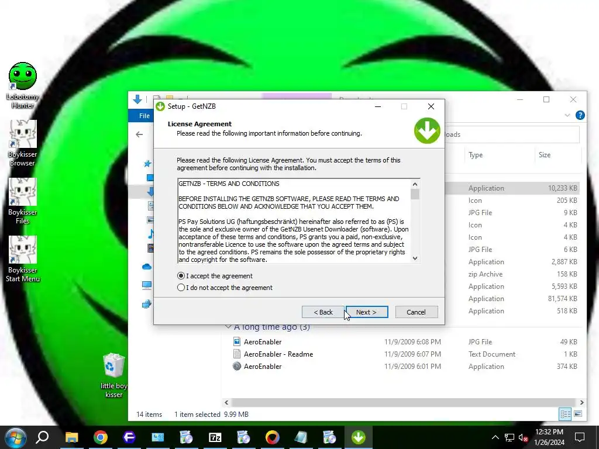Open the File tab in Explorer
Screen dimensions: 599x449
pyautogui.click(x=144, y=116)
